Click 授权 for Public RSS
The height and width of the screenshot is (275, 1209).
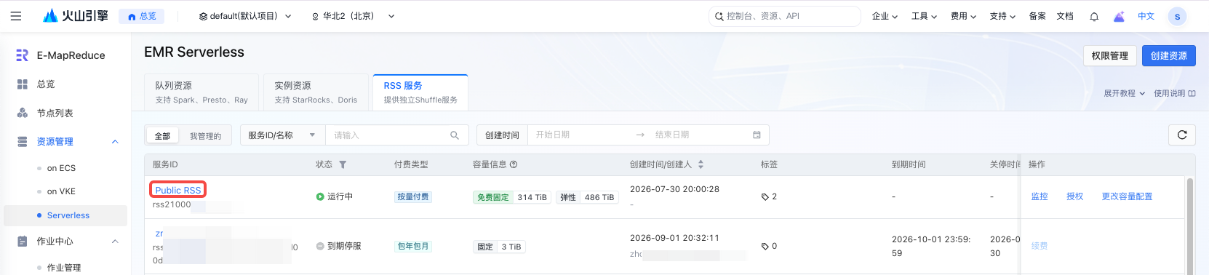1075,196
